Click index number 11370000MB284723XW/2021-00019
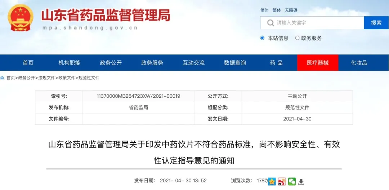 click(x=138, y=96)
